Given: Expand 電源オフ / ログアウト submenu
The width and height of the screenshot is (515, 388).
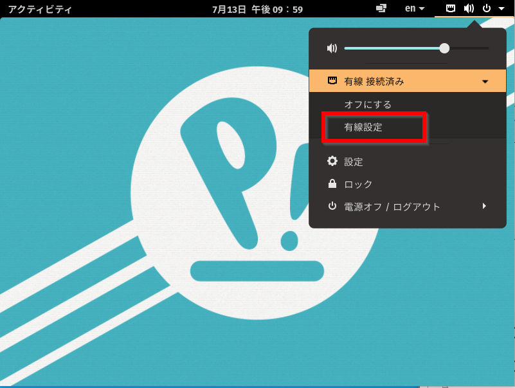Looking at the screenshot, I should pos(407,207).
